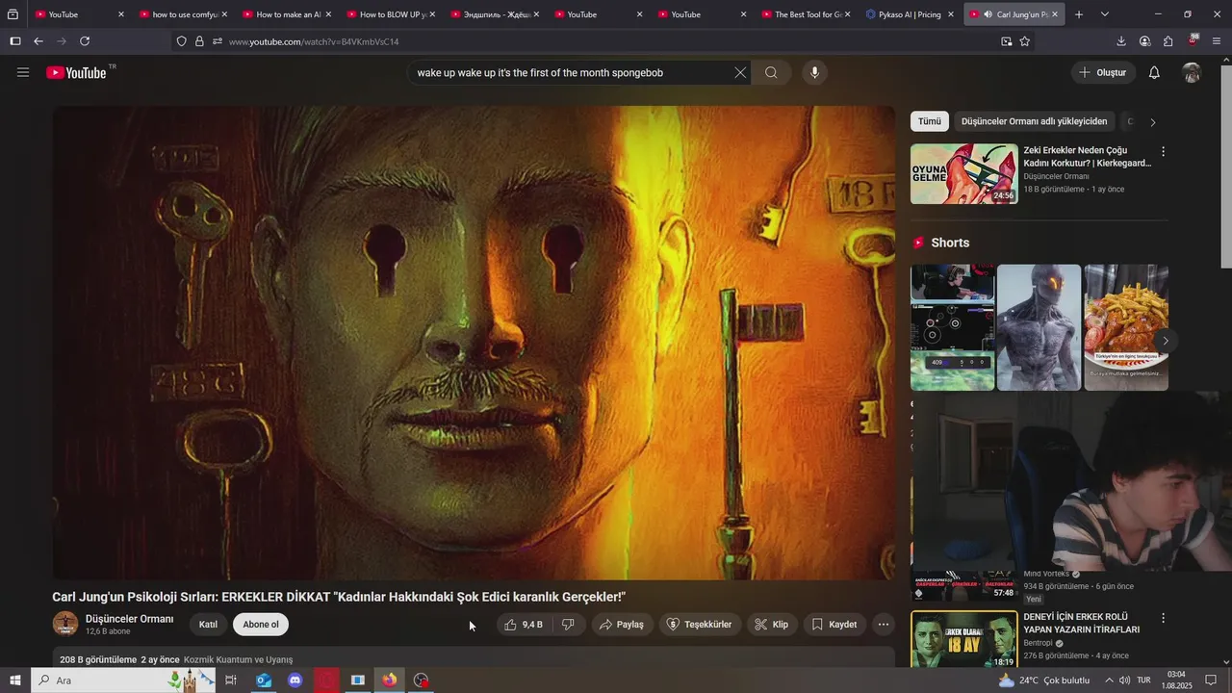Open browser downloads panel

point(1121,41)
